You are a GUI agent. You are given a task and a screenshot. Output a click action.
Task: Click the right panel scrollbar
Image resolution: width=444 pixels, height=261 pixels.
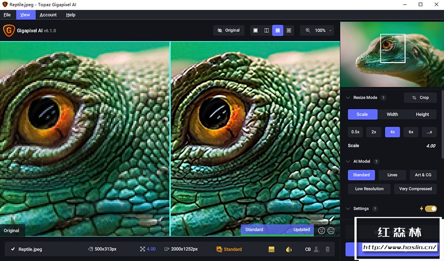click(x=442, y=125)
